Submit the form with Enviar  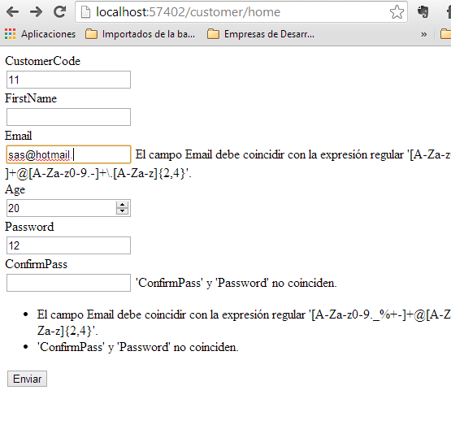[x=27, y=379]
